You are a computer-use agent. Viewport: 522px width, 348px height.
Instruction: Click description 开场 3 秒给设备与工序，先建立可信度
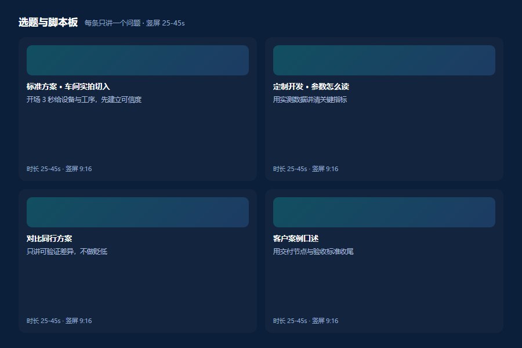[x=84, y=100]
